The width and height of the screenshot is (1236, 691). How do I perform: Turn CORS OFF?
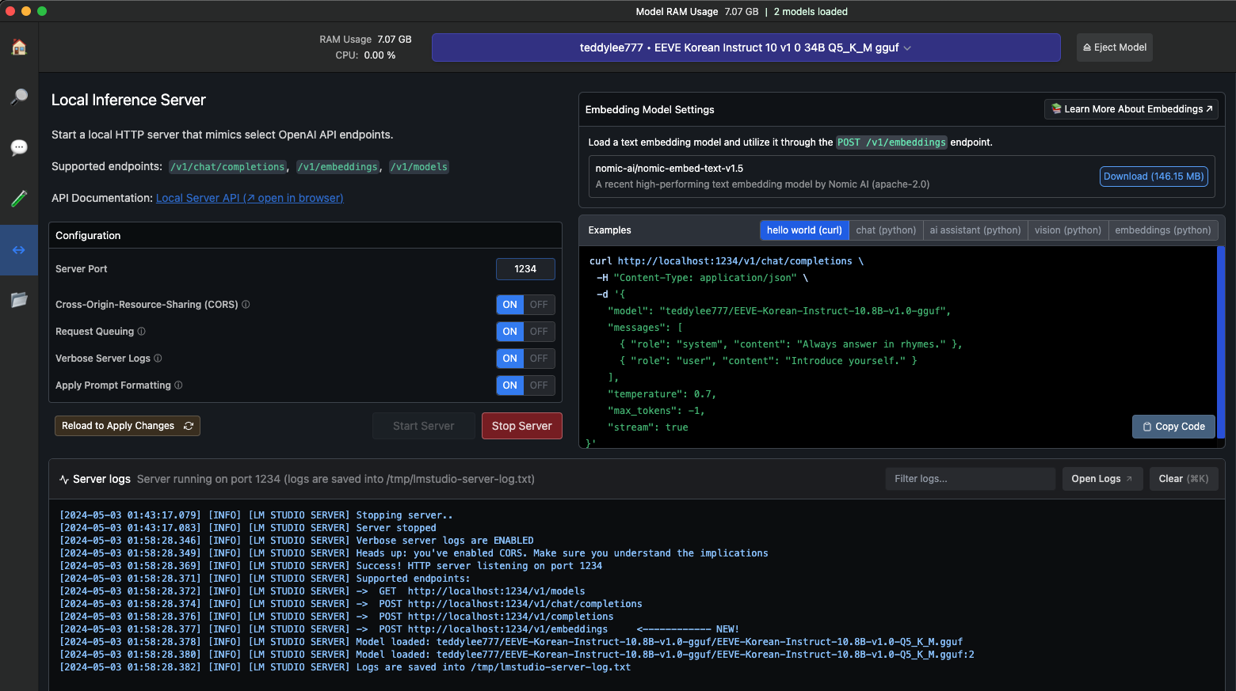point(539,305)
